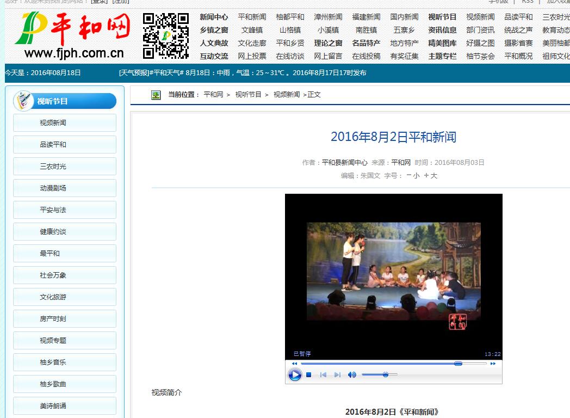Increase font size with 大 button
570x418 pixels.
point(430,175)
